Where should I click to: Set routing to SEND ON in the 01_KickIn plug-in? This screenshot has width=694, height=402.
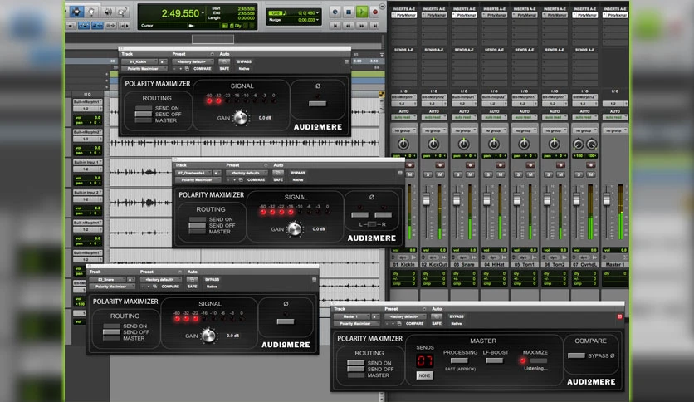(x=144, y=109)
